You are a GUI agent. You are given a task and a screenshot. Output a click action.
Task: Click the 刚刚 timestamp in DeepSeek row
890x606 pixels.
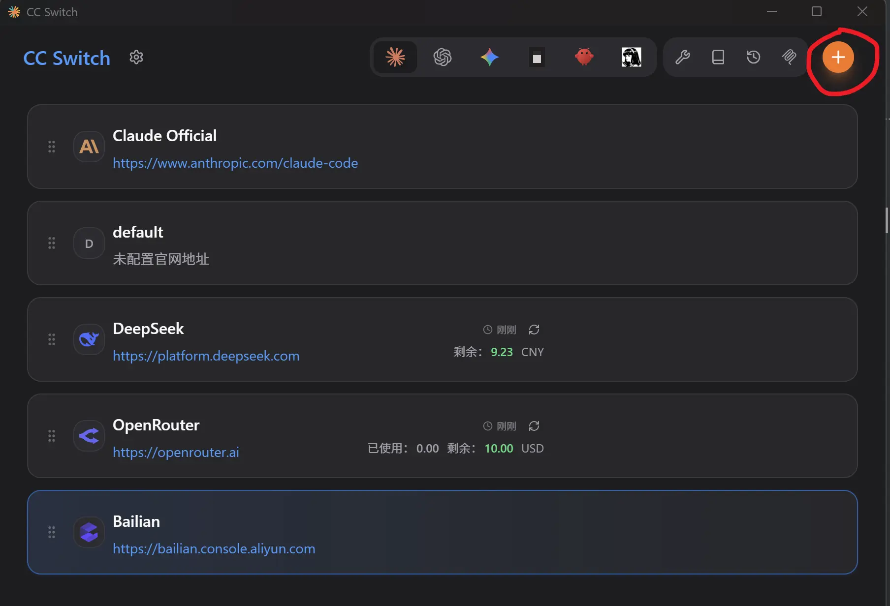coord(507,330)
